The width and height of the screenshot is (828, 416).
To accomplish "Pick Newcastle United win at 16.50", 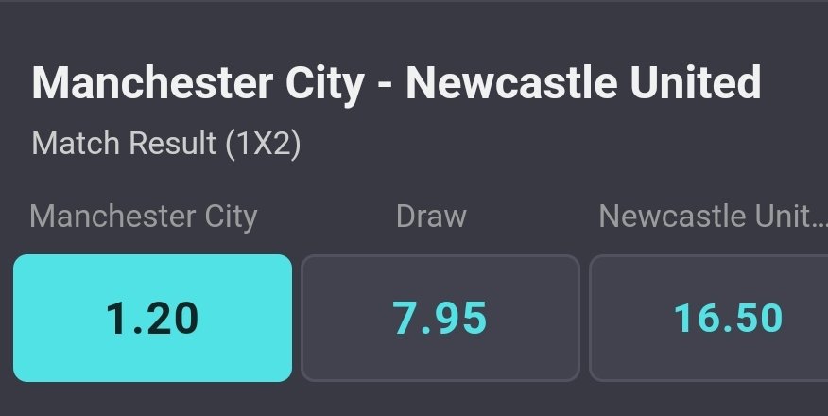I will tap(709, 318).
